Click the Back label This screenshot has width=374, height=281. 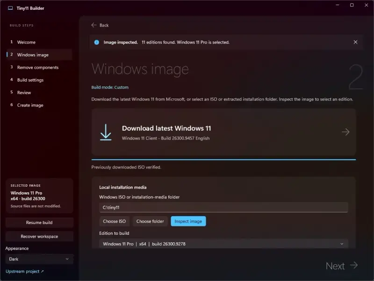(104, 25)
